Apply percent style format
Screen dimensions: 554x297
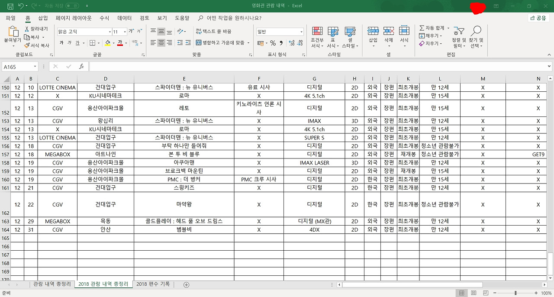(273, 43)
